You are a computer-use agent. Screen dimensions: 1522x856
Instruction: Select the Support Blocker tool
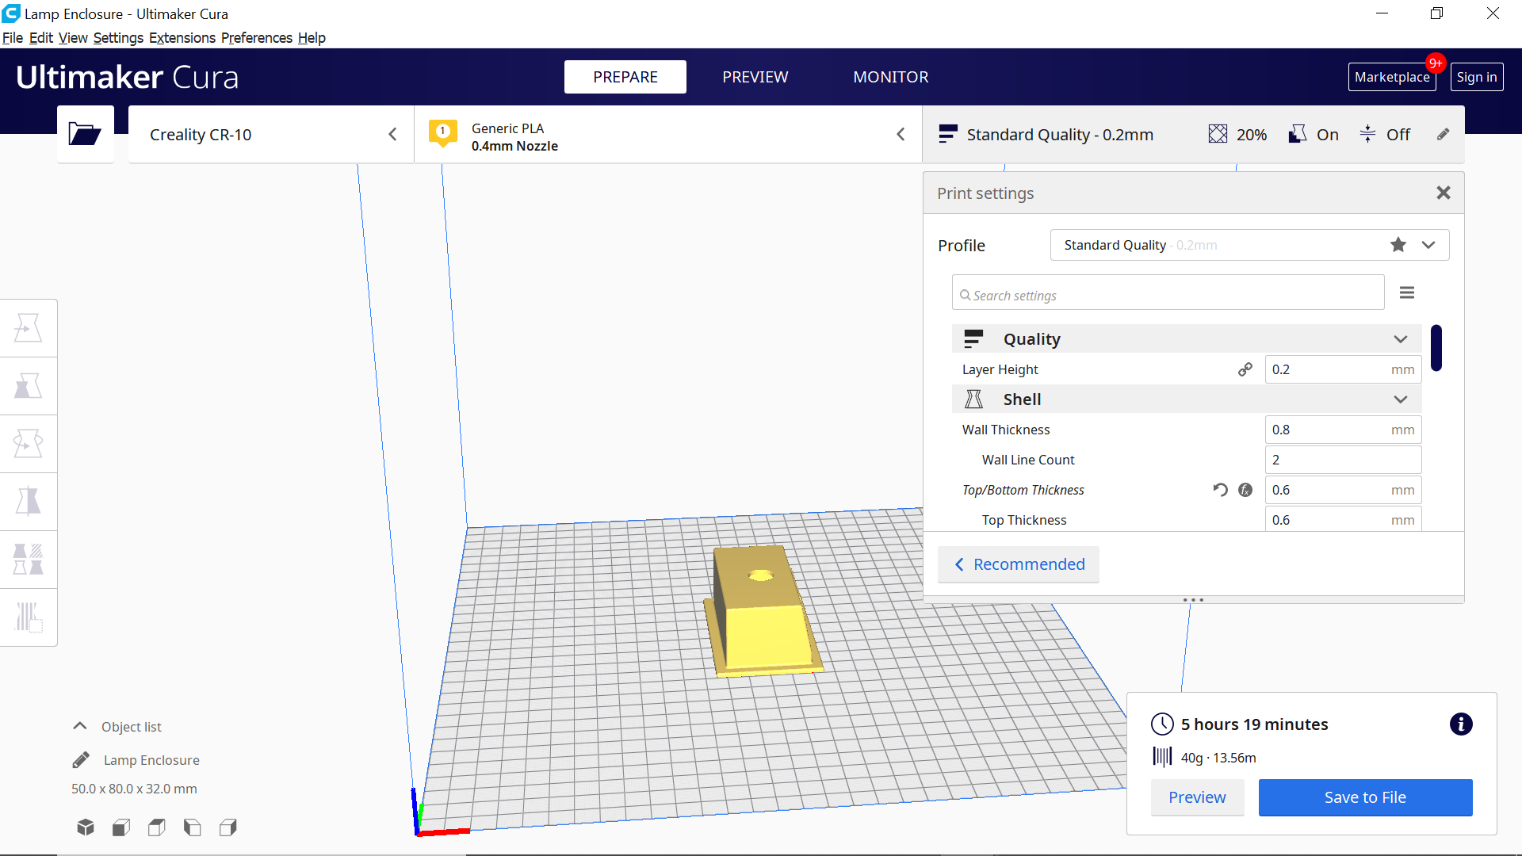pyautogui.click(x=29, y=617)
